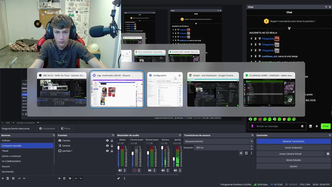
Task: Select the YA COMENZAMOS scene
Action: tap(27, 161)
